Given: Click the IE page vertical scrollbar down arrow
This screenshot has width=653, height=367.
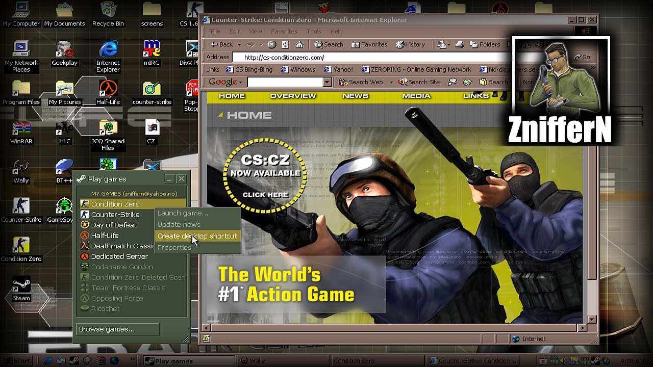Looking at the screenshot, I should tap(592, 320).
